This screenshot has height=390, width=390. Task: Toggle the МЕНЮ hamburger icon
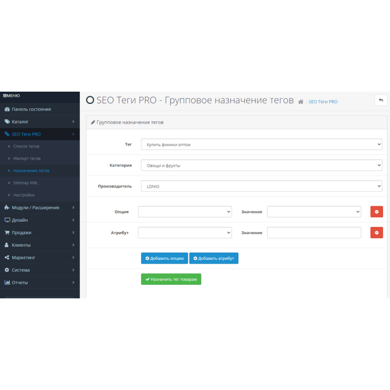point(5,96)
